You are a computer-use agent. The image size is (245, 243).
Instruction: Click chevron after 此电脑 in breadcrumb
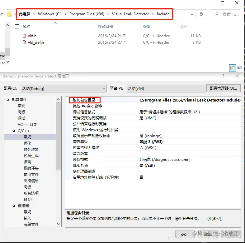[x=34, y=14]
